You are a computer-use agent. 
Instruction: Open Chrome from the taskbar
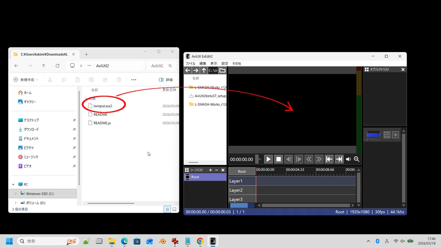[200, 241]
